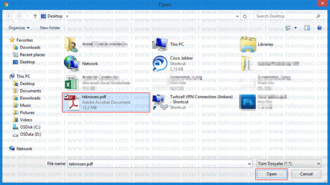Click the Cancel button

306,174
